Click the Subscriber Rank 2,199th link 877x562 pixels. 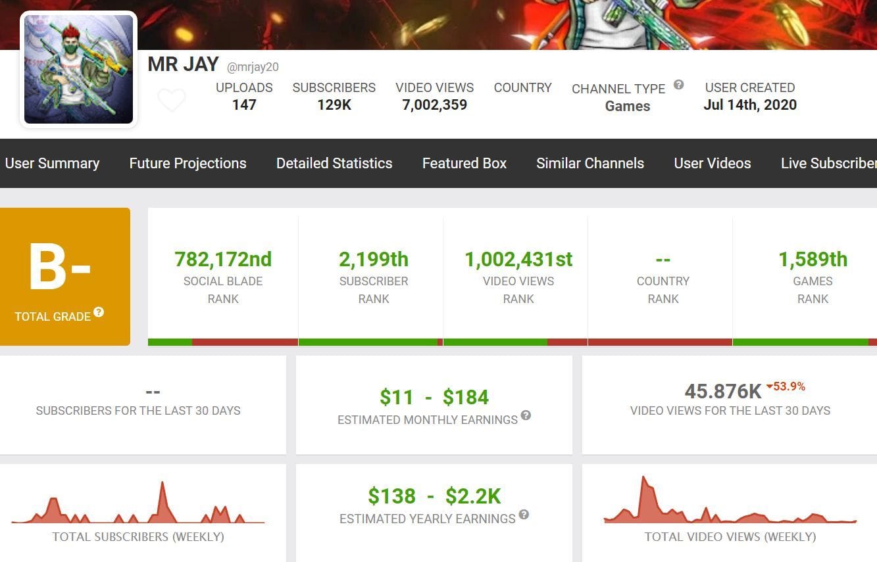pos(374,259)
